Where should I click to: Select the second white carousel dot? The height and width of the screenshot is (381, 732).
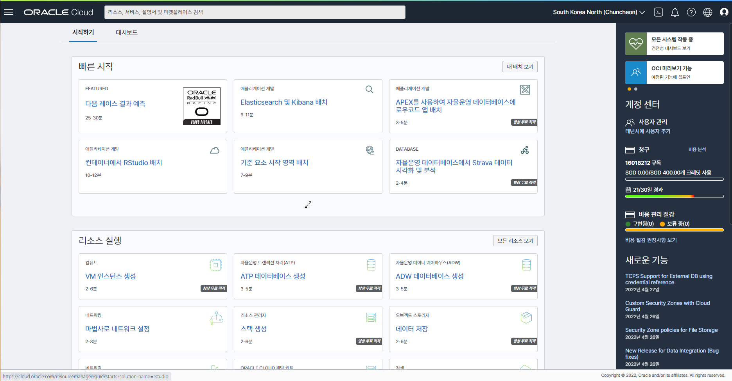tap(635, 89)
